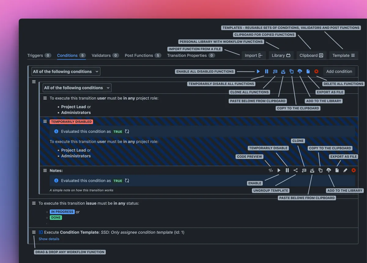Open the Transition Properties tab
The image size is (367, 263).
(191, 55)
